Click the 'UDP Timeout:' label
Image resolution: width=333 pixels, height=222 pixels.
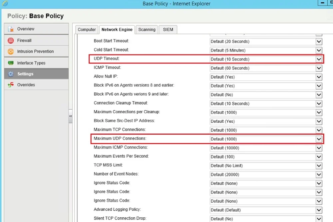pos(107,58)
